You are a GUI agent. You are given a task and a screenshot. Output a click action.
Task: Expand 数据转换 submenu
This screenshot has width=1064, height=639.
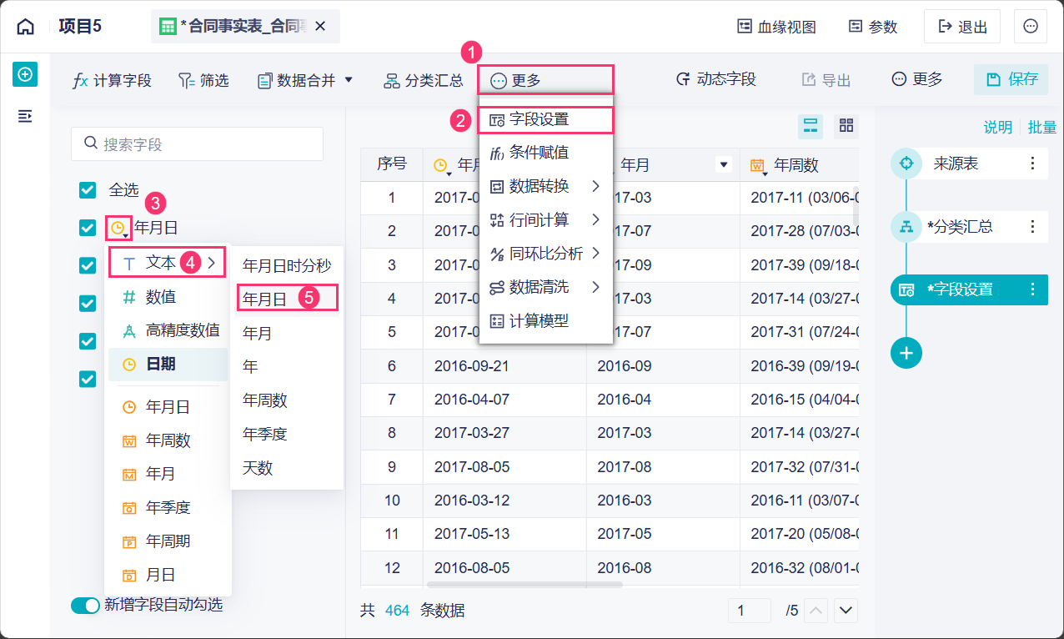click(x=545, y=186)
